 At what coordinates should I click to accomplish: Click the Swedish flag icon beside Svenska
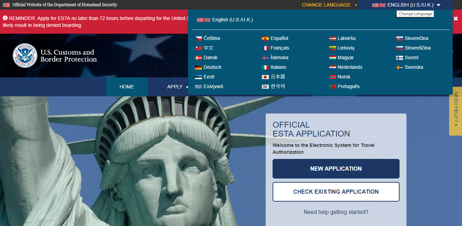point(399,67)
